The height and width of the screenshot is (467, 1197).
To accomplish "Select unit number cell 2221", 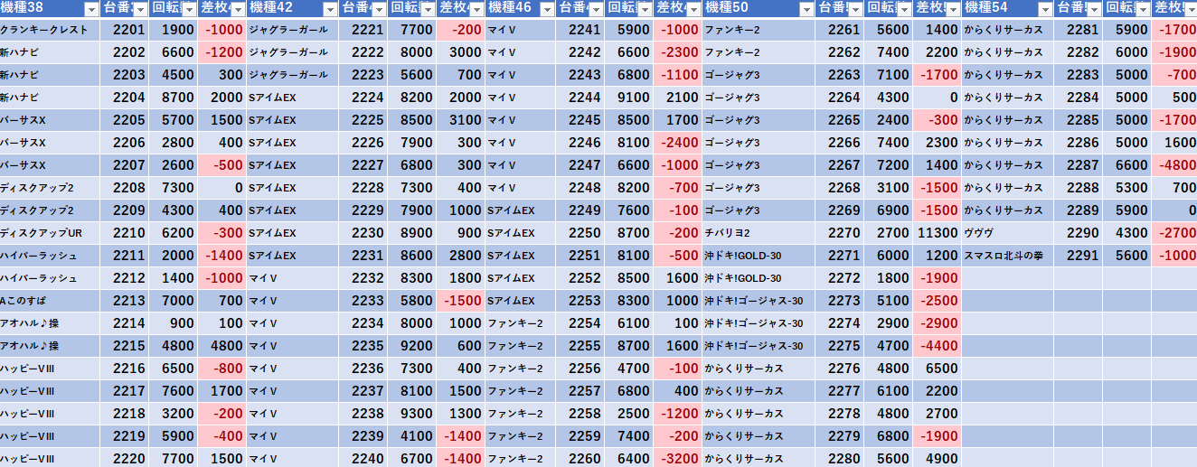I will pyautogui.click(x=363, y=30).
